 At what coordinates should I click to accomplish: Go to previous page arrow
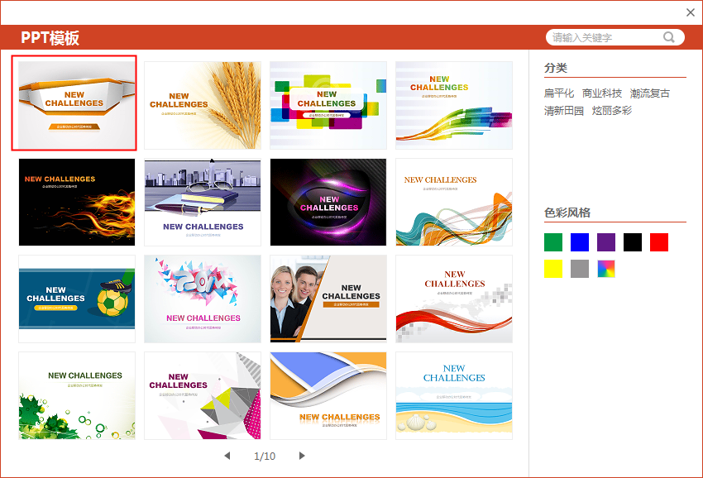click(x=227, y=456)
